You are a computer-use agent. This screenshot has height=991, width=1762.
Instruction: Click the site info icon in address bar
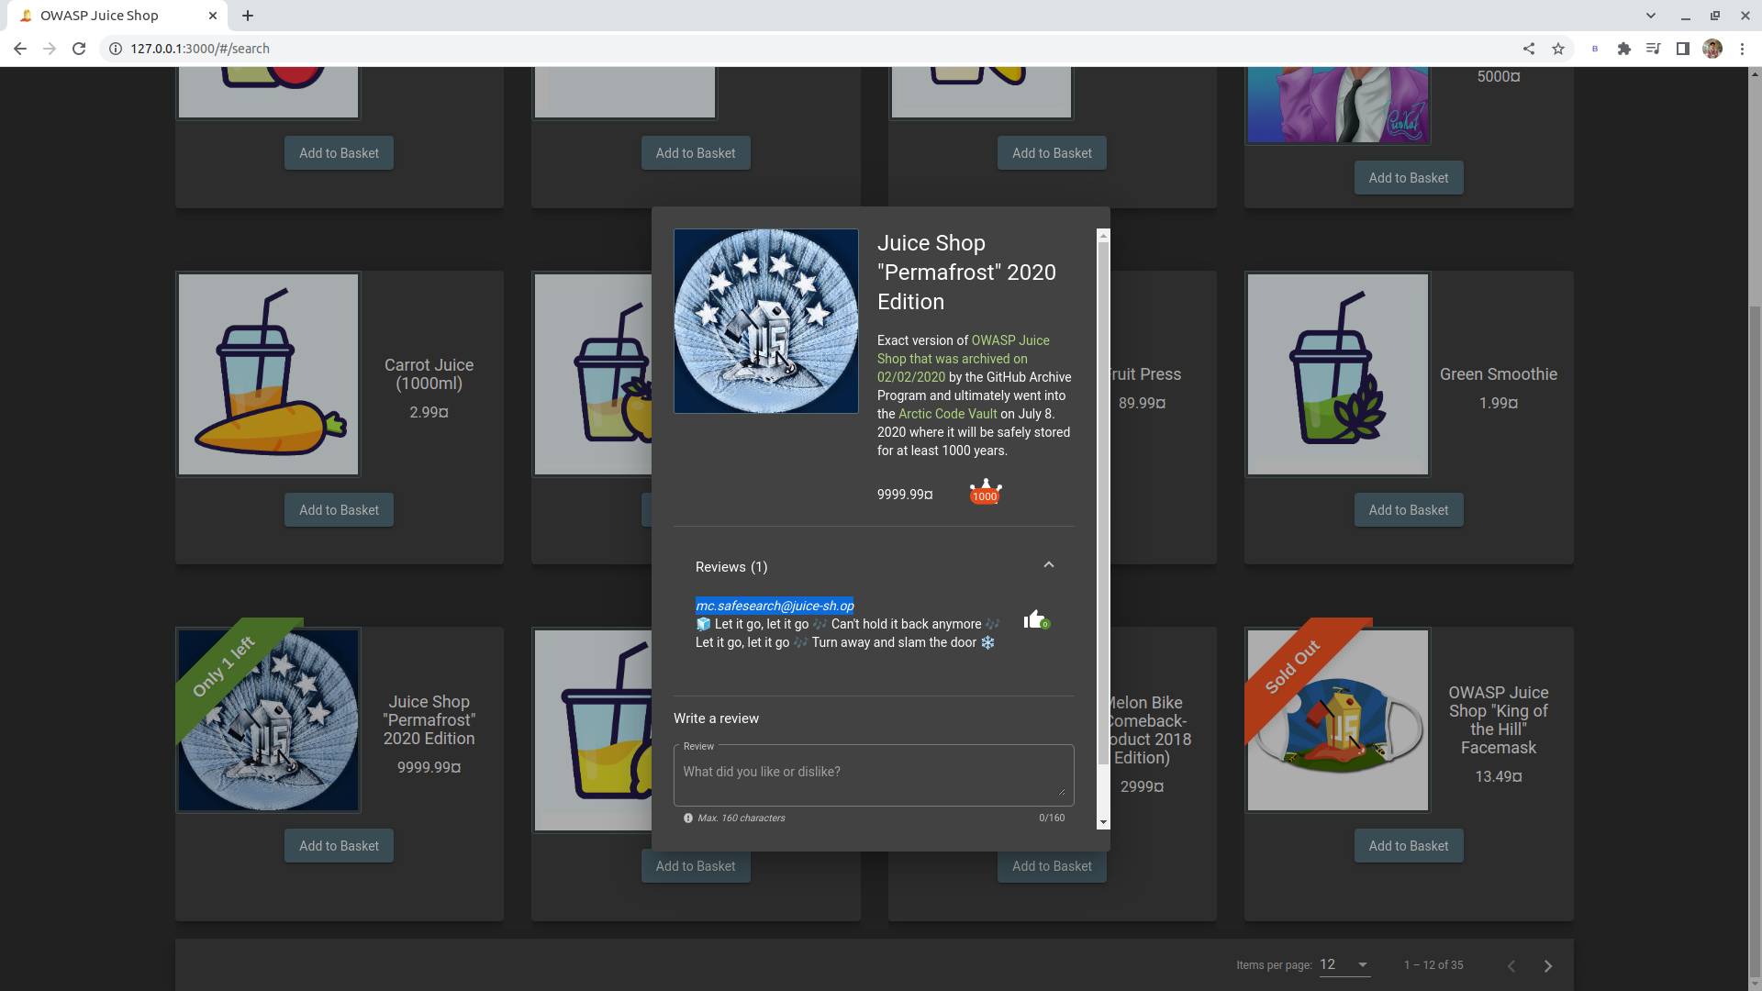point(114,49)
